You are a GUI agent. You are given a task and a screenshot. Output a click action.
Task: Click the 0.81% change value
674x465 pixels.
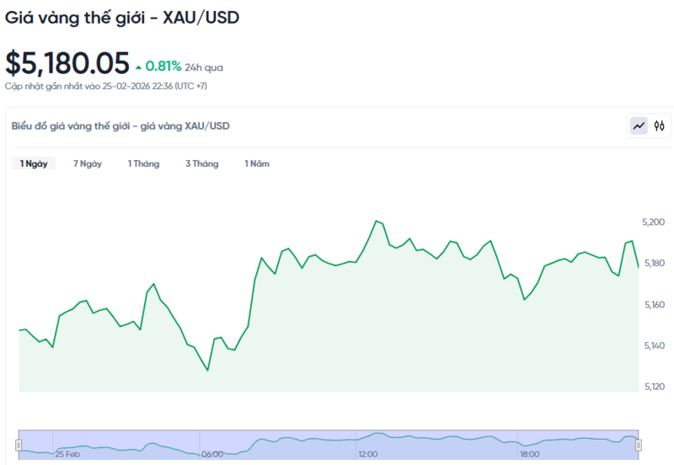[163, 66]
